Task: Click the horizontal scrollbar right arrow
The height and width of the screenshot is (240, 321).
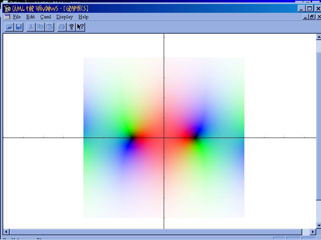Action: click(x=313, y=232)
